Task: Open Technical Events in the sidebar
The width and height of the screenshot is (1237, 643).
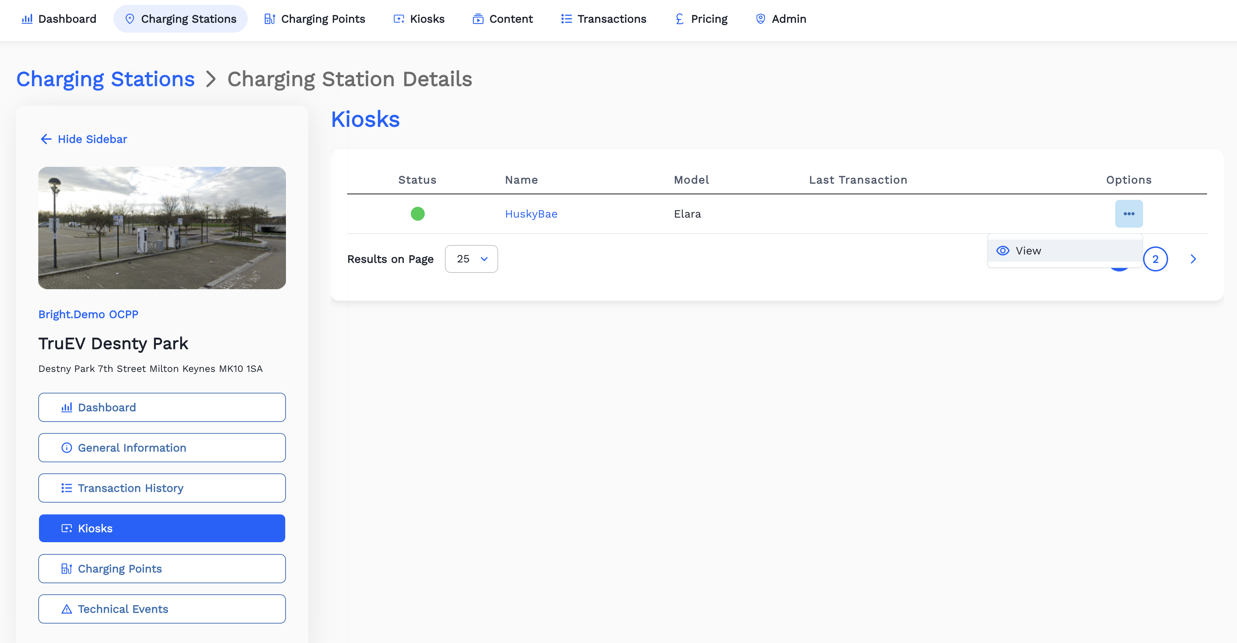Action: coord(162,609)
